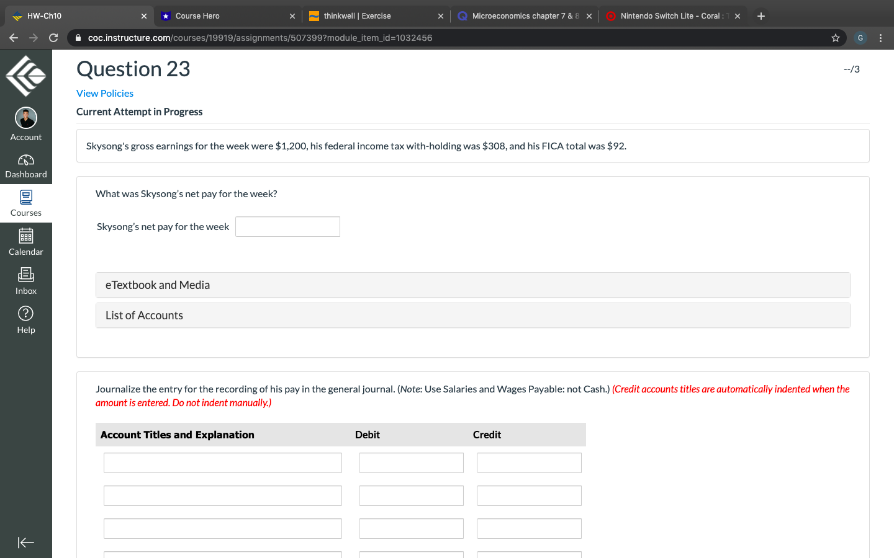
Task: Close the Nintendo Switch Lite tab
Action: point(738,16)
